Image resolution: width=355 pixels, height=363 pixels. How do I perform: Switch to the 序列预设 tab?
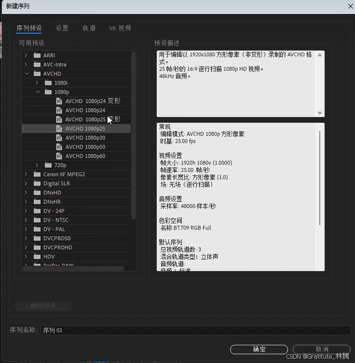pos(29,28)
